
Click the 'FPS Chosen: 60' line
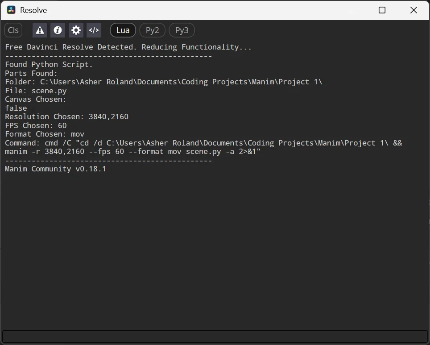[36, 125]
